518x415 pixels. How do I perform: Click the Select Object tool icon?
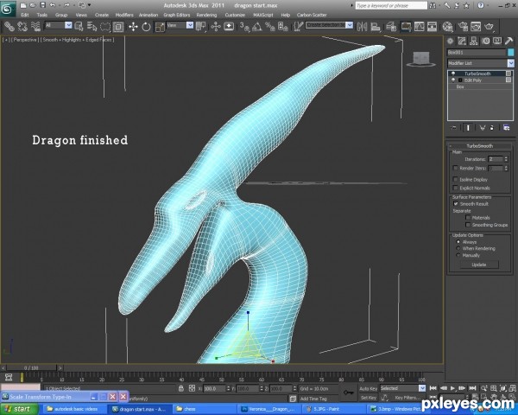(79, 27)
